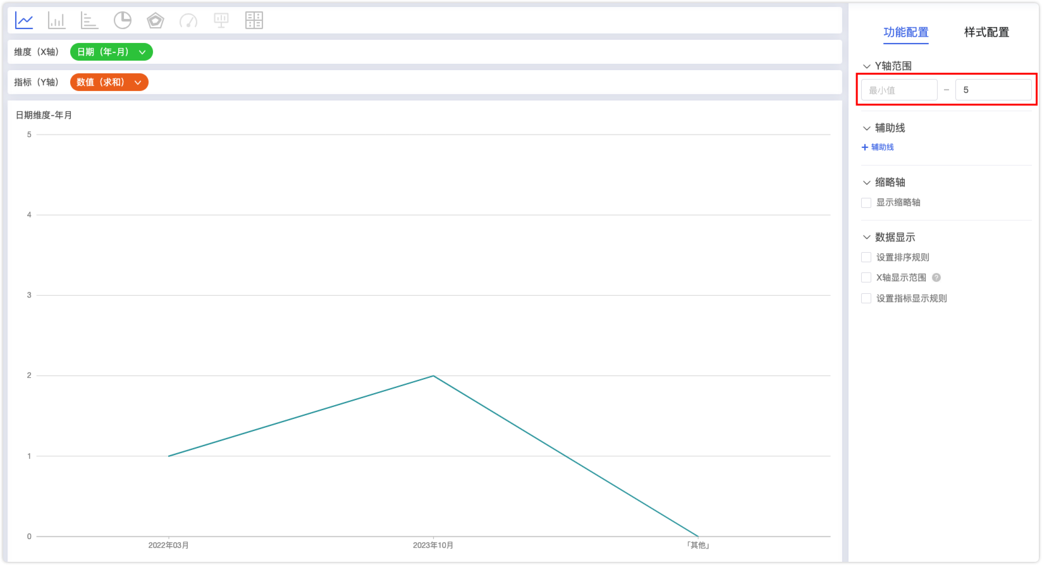
Task: Click the chart title 日期维度-年月
Action: 44,115
